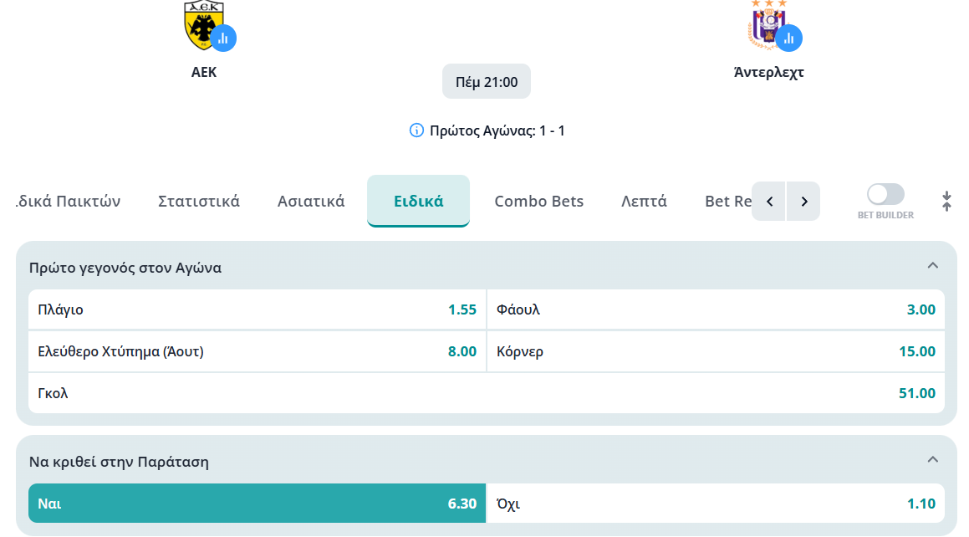Bet on Πλάγιο at 1.55
This screenshot has height=537, width=969.
pos(257,309)
